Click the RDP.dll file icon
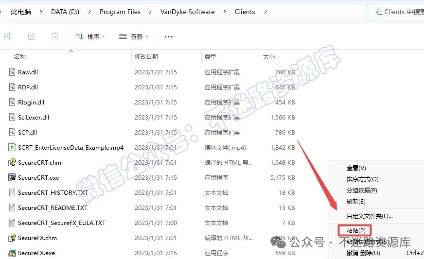Image resolution: width=424 pixels, height=259 pixels. pos(12,87)
